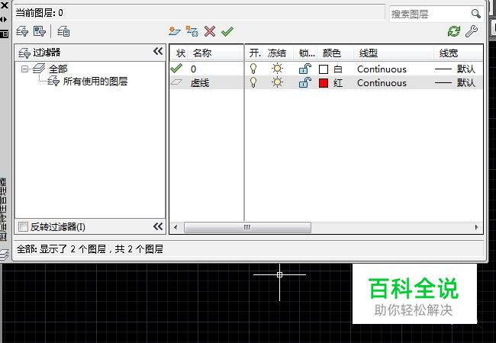Click the 开 column header
Image resolution: width=496 pixels, height=343 pixels.
(x=255, y=53)
